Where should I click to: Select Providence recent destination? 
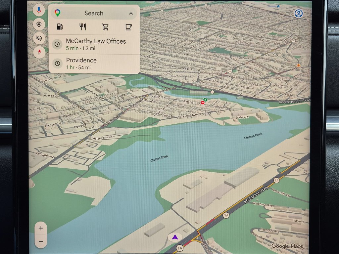pos(94,64)
